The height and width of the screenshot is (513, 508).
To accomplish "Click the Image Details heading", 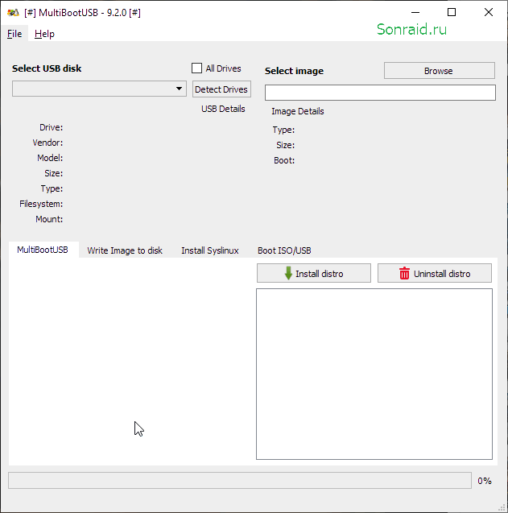I will 298,111.
